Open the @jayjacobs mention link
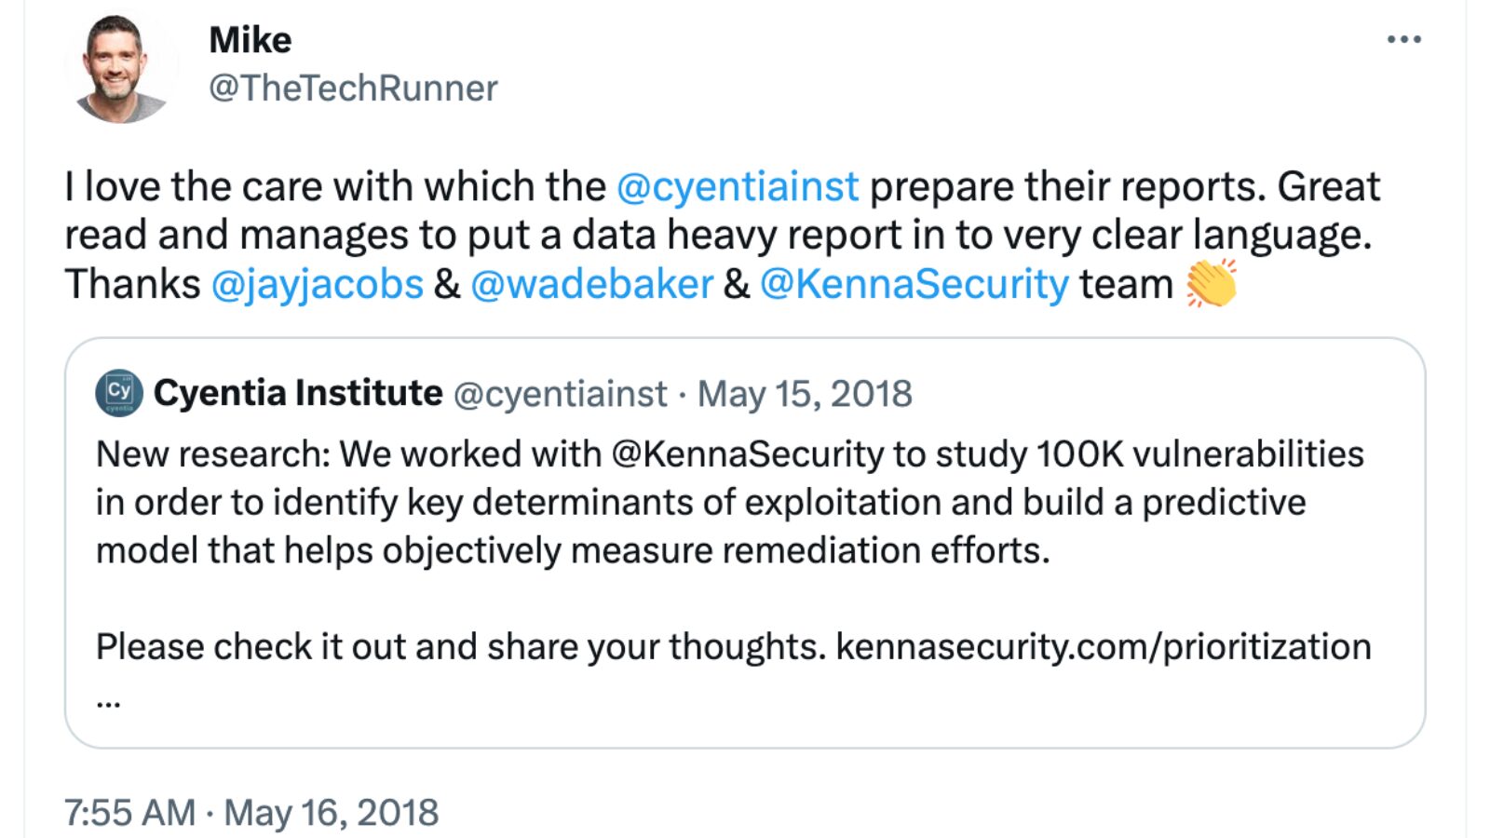The image size is (1490, 838). (318, 284)
